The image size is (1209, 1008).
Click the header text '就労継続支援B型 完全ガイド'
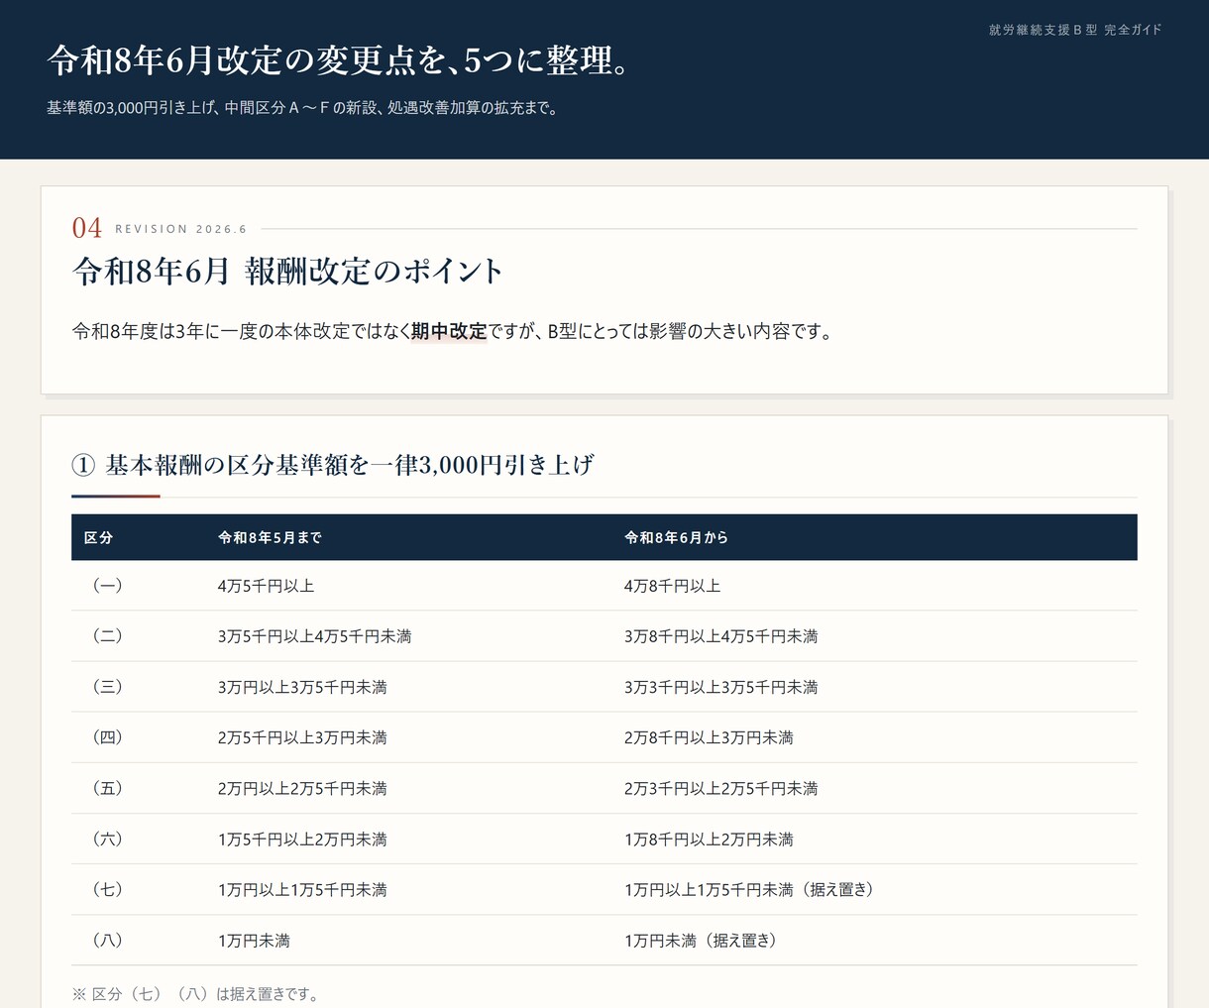[x=1075, y=30]
